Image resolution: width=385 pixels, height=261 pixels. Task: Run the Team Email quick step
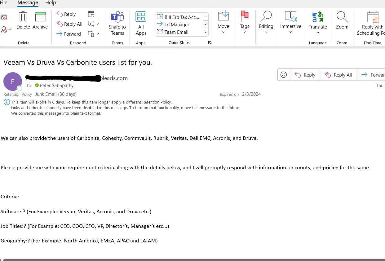click(179, 32)
